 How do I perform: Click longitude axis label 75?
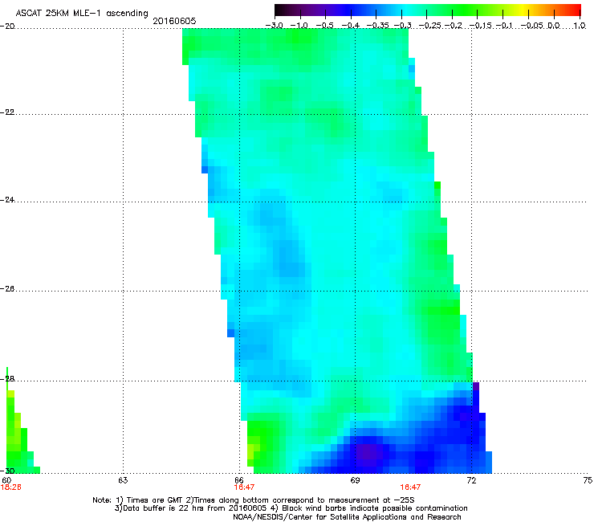coord(588,480)
